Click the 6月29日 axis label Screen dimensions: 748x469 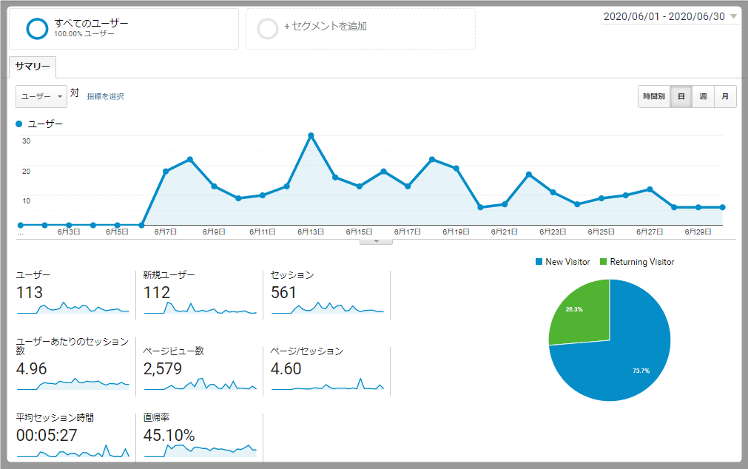(698, 232)
